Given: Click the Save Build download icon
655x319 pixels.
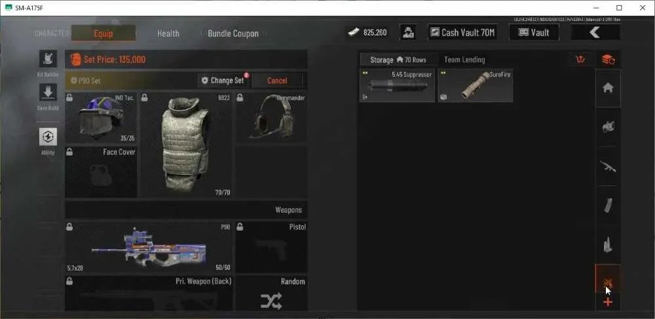Looking at the screenshot, I should pos(48,92).
